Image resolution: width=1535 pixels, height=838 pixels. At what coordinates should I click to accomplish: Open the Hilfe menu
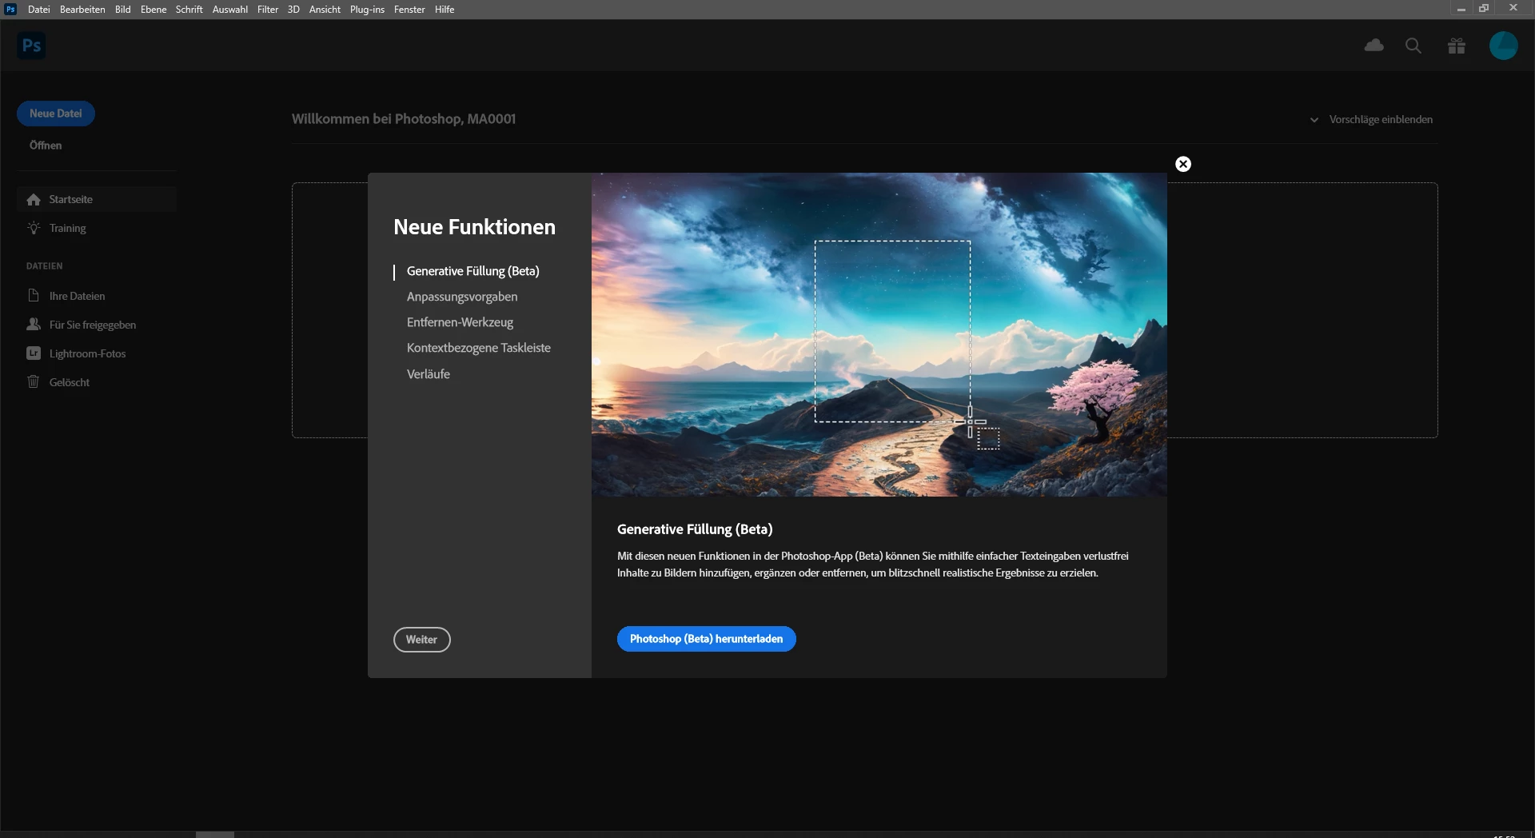pos(445,10)
